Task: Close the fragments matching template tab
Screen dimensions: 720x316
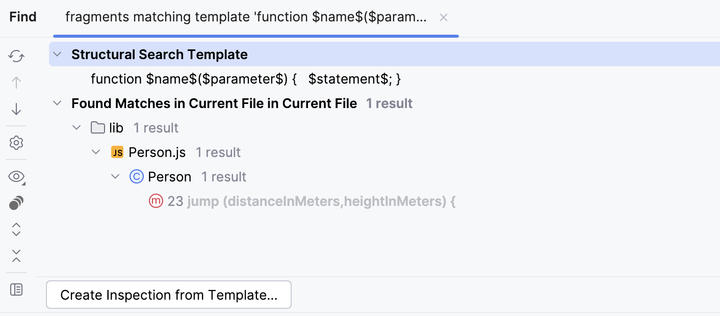Action: coord(444,17)
